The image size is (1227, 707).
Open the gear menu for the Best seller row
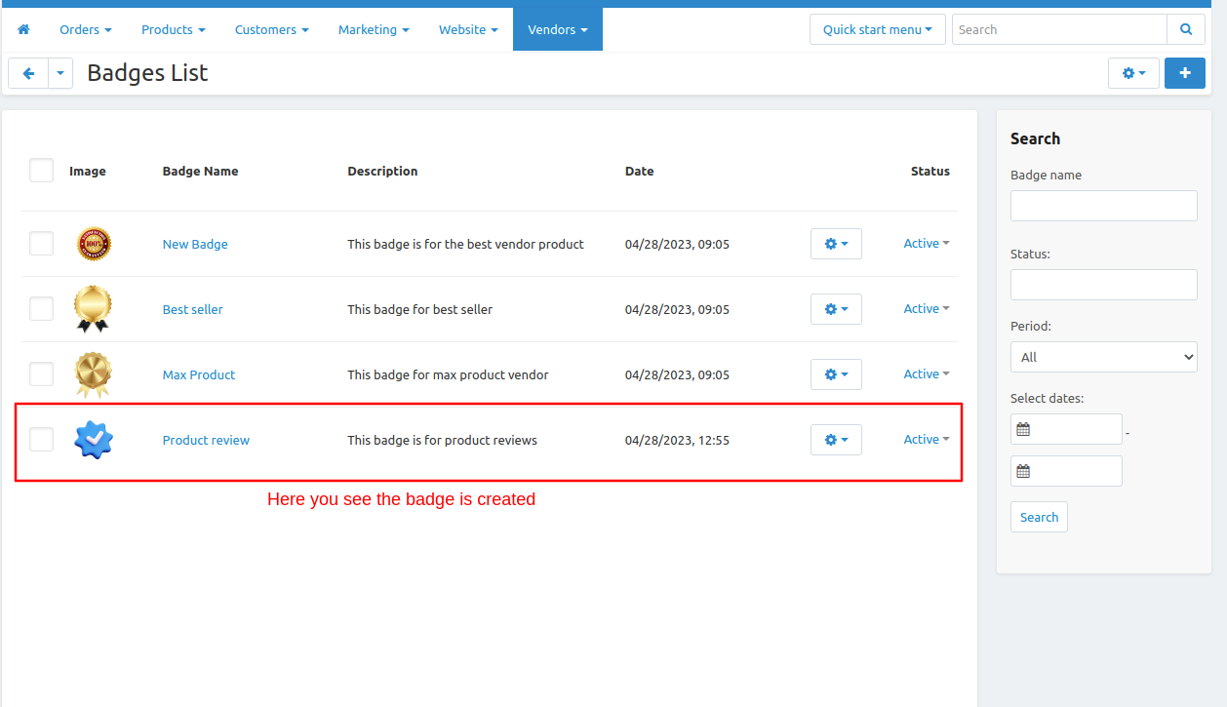pos(836,309)
